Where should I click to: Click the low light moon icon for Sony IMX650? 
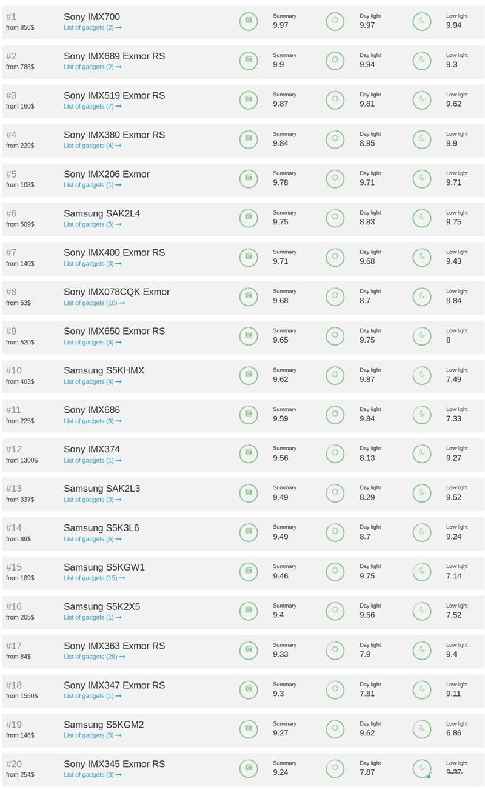[x=421, y=335]
